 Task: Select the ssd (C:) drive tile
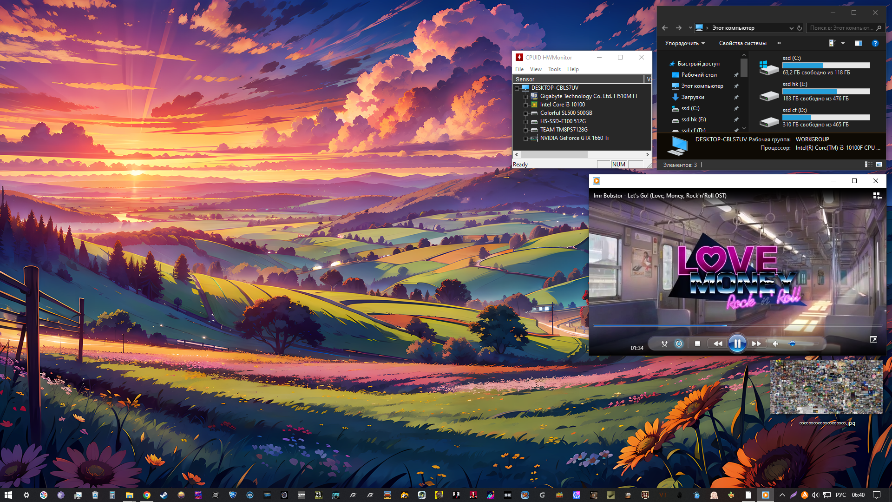click(x=815, y=65)
